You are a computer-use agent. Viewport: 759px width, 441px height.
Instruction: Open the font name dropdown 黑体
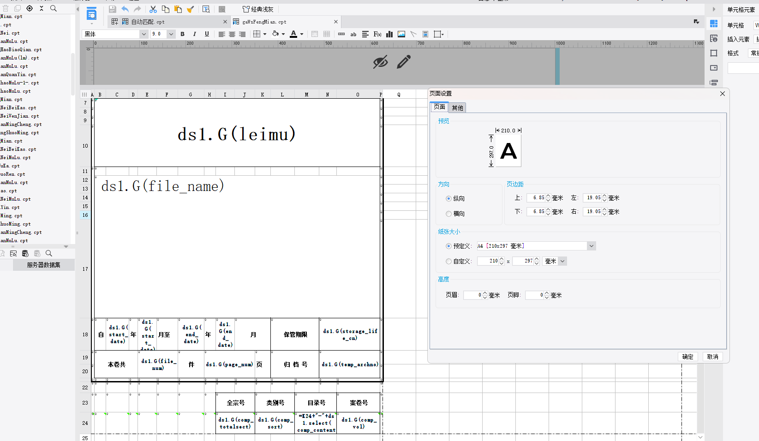[144, 34]
